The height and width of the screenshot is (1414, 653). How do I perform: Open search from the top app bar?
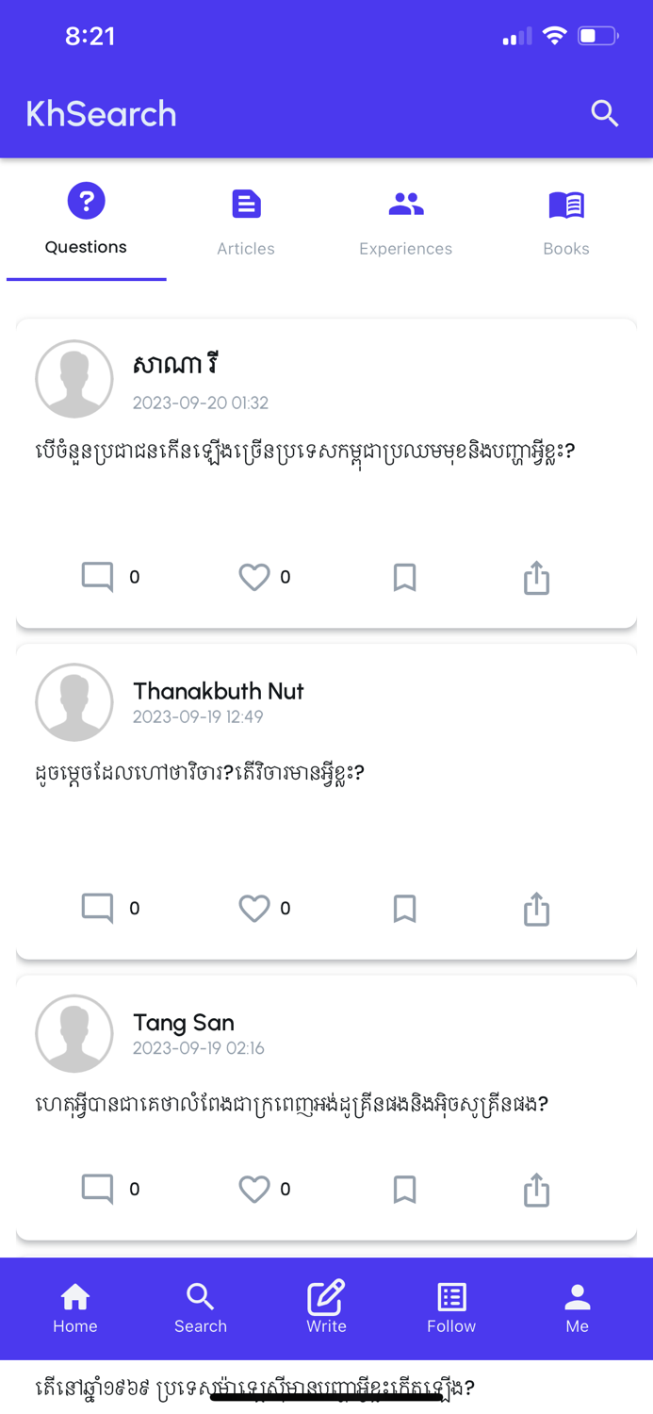[604, 113]
